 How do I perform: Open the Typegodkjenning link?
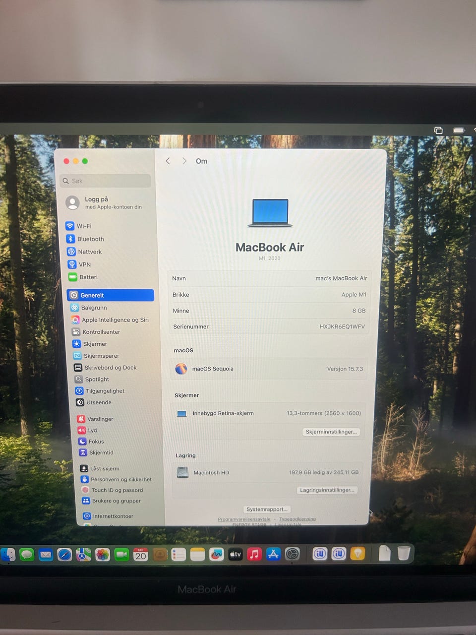(297, 519)
